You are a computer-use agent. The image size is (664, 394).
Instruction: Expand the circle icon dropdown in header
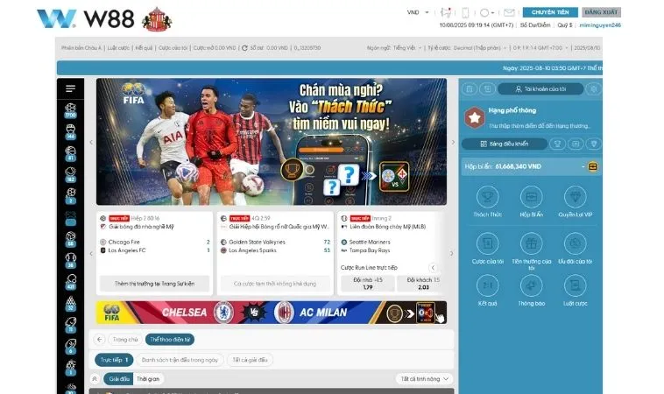tap(487, 12)
